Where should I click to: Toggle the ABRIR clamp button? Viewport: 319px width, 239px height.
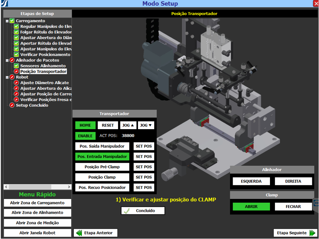tap(251, 207)
